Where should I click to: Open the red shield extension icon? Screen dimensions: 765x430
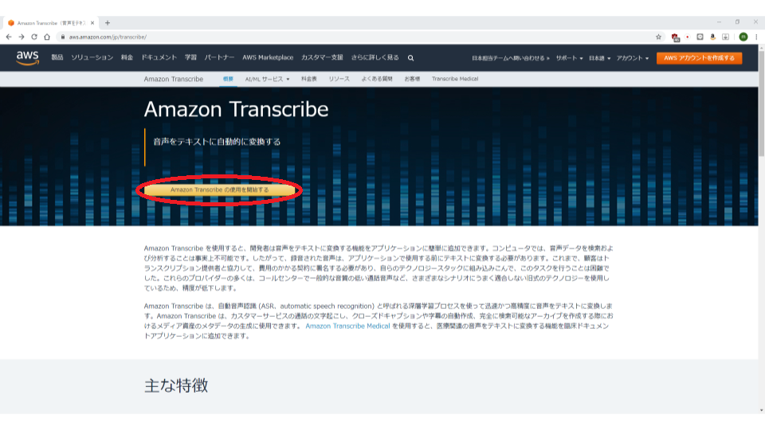675,37
